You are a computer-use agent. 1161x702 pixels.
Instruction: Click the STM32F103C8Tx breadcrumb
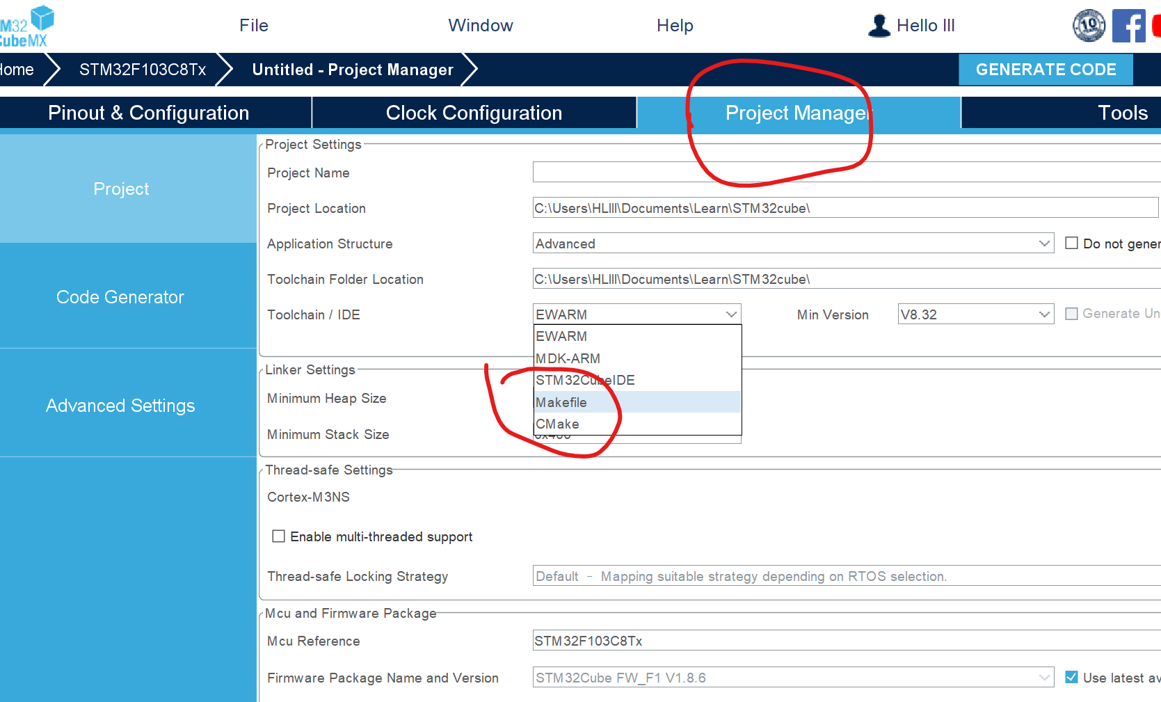coord(143,70)
